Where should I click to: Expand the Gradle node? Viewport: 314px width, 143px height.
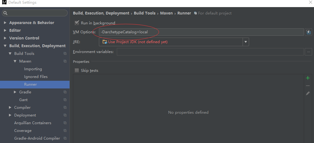pyautogui.click(x=15, y=92)
